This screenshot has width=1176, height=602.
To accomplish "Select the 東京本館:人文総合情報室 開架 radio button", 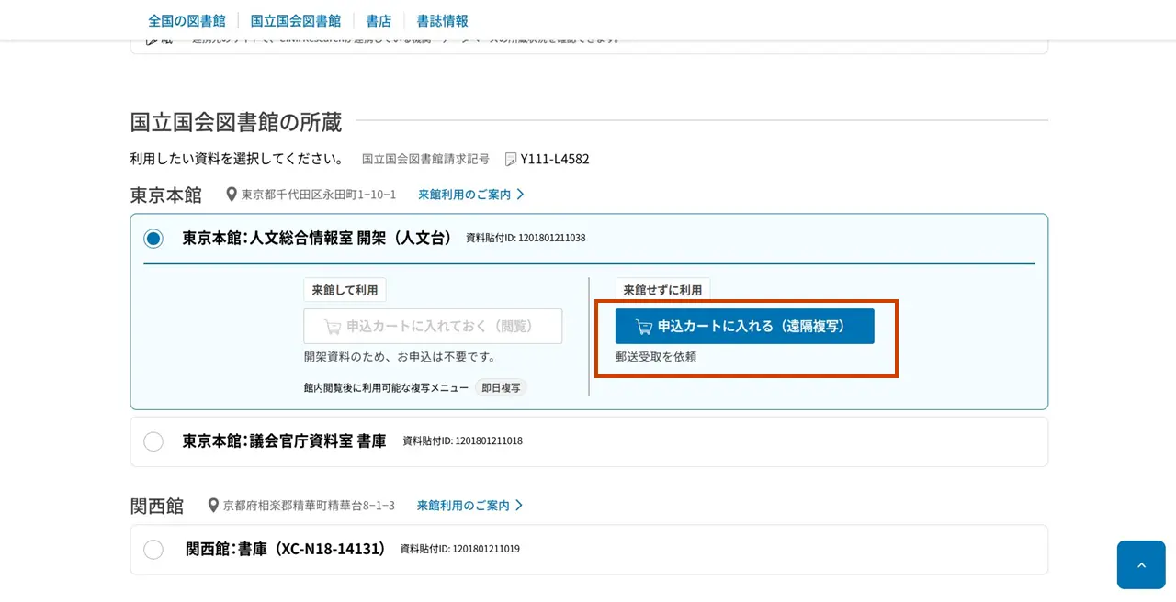I will tap(153, 239).
